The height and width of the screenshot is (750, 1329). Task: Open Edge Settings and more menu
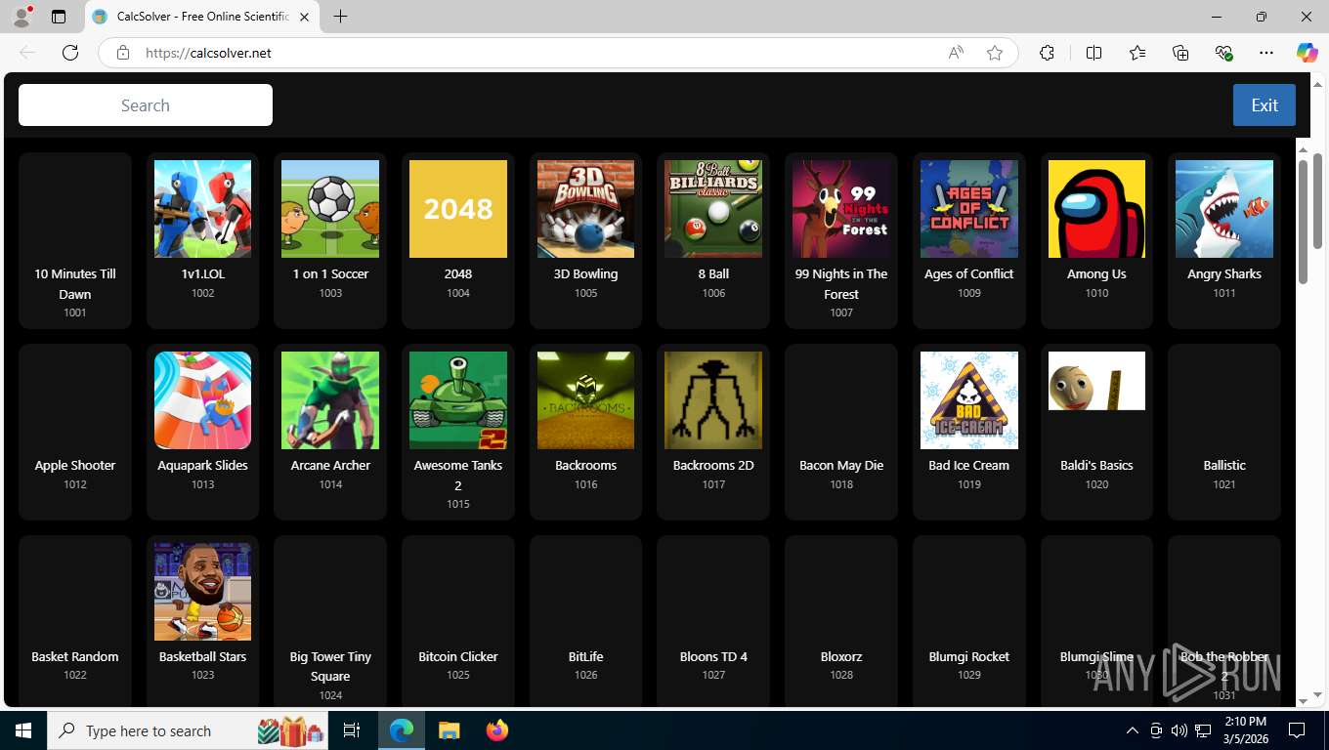[x=1266, y=53]
